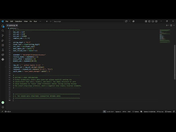The height and width of the screenshot is (132, 176).
Task: Open the Testing flask view
Action: click(3, 50)
